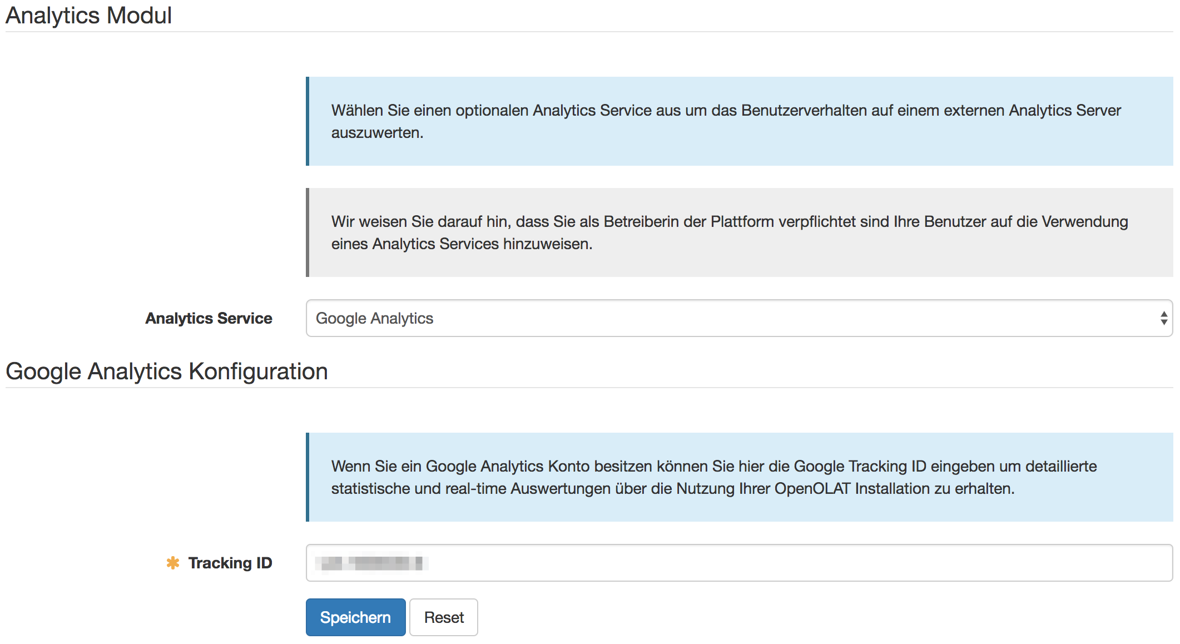Click the Analytics Service label

(x=209, y=318)
